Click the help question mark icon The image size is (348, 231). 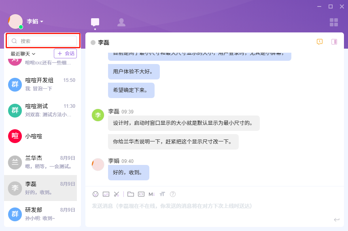pyautogui.click(x=173, y=194)
